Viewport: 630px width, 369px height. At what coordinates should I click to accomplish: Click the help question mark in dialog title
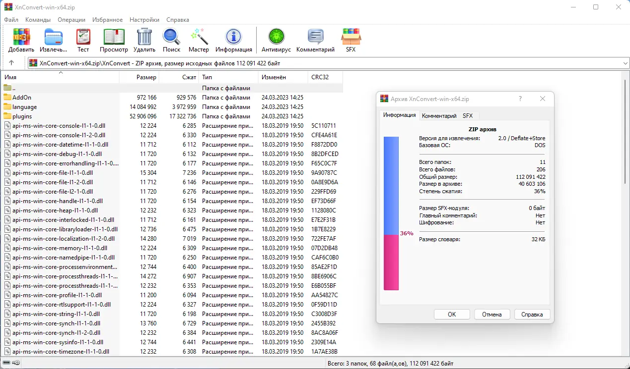click(x=520, y=99)
